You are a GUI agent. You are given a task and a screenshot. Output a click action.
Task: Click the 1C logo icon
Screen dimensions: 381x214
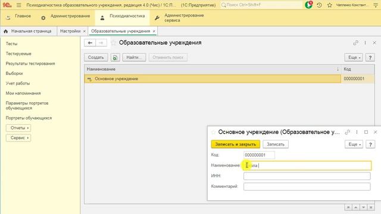[x=7, y=5]
